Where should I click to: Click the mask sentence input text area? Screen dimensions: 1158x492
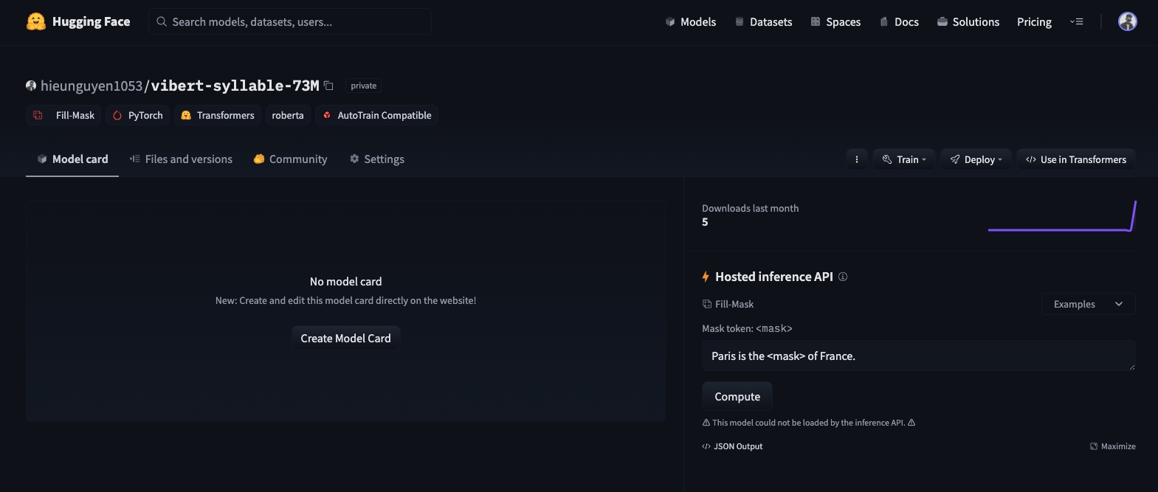pos(918,356)
